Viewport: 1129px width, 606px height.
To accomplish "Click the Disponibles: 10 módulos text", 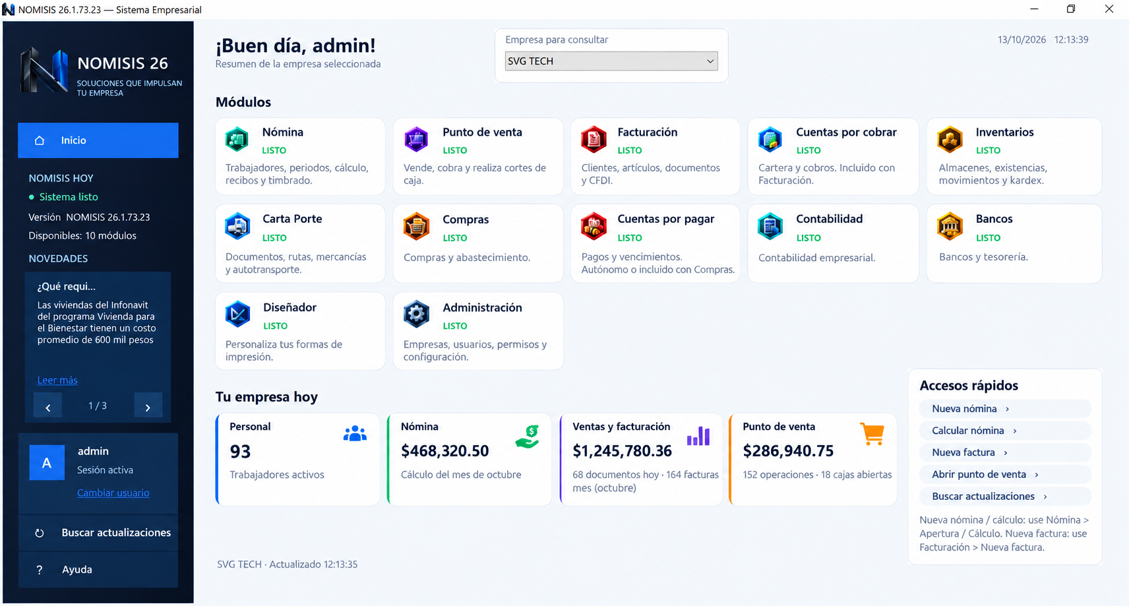I will 82,235.
